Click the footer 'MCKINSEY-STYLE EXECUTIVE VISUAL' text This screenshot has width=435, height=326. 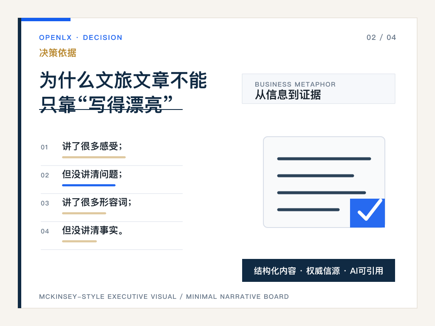[107, 297]
